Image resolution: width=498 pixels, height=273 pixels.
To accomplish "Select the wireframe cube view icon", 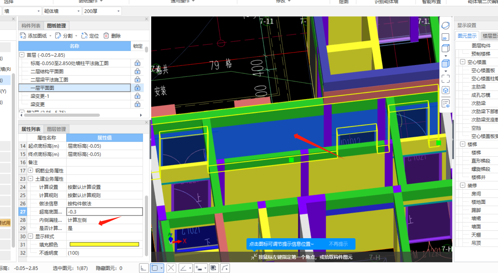I will click(445, 48).
